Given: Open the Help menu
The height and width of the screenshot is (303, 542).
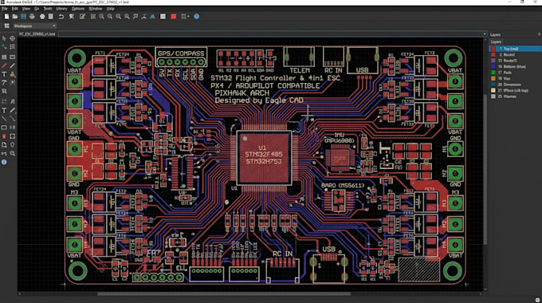Looking at the screenshot, I should pyautogui.click(x=111, y=9).
